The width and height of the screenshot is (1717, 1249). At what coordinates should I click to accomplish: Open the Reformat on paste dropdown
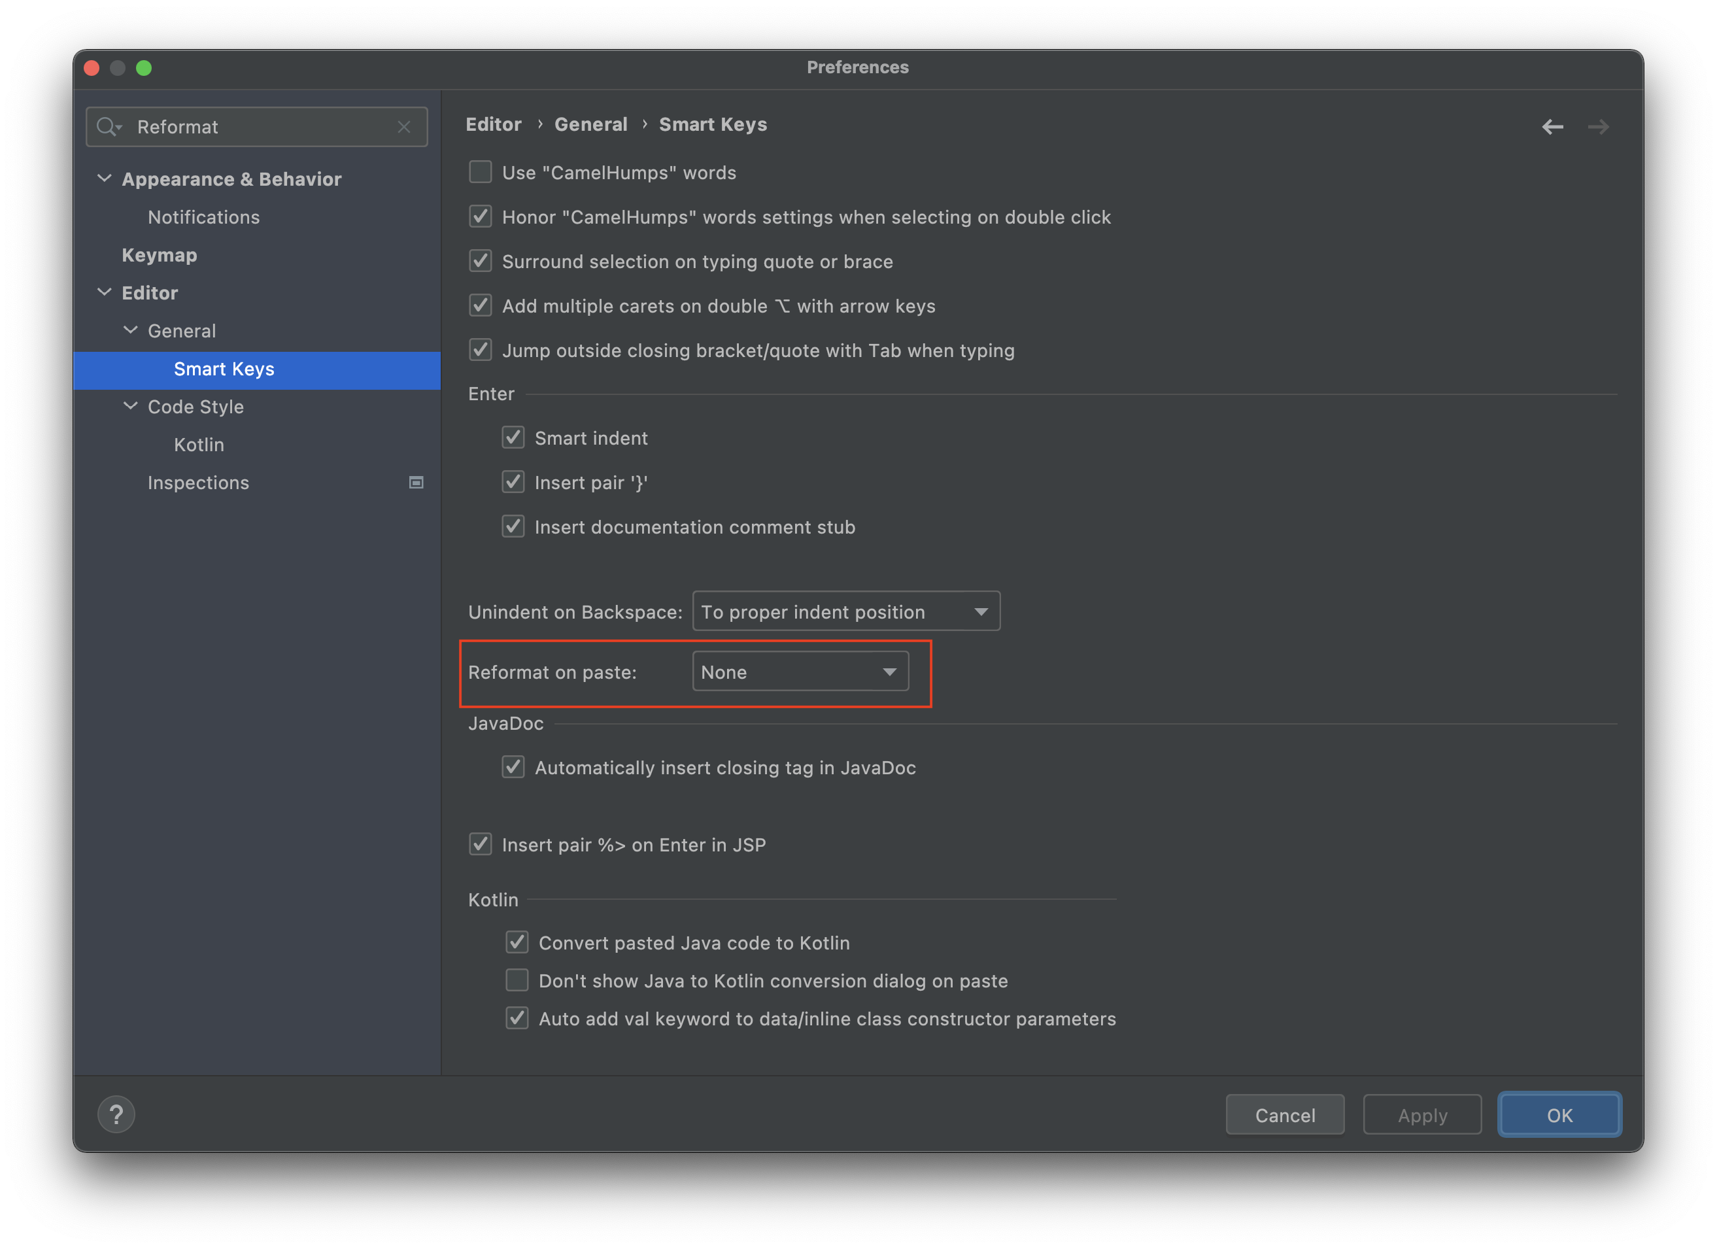800,672
